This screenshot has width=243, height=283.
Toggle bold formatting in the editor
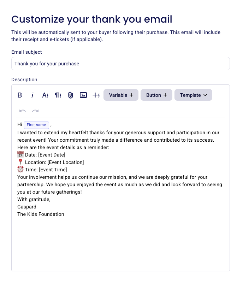point(20,95)
